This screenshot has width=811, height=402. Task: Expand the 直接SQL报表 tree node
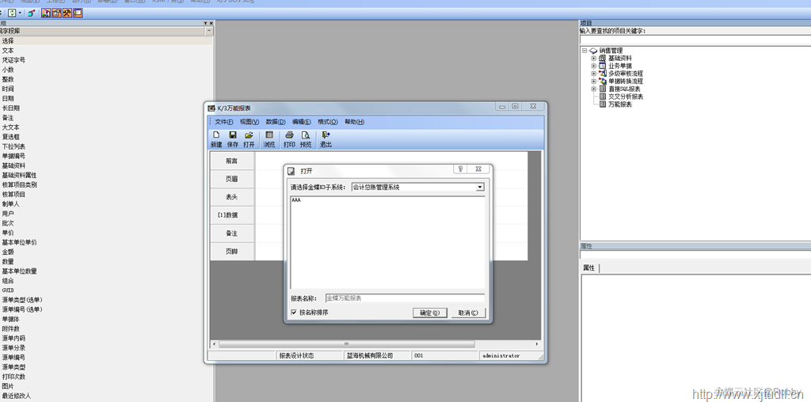tap(593, 89)
